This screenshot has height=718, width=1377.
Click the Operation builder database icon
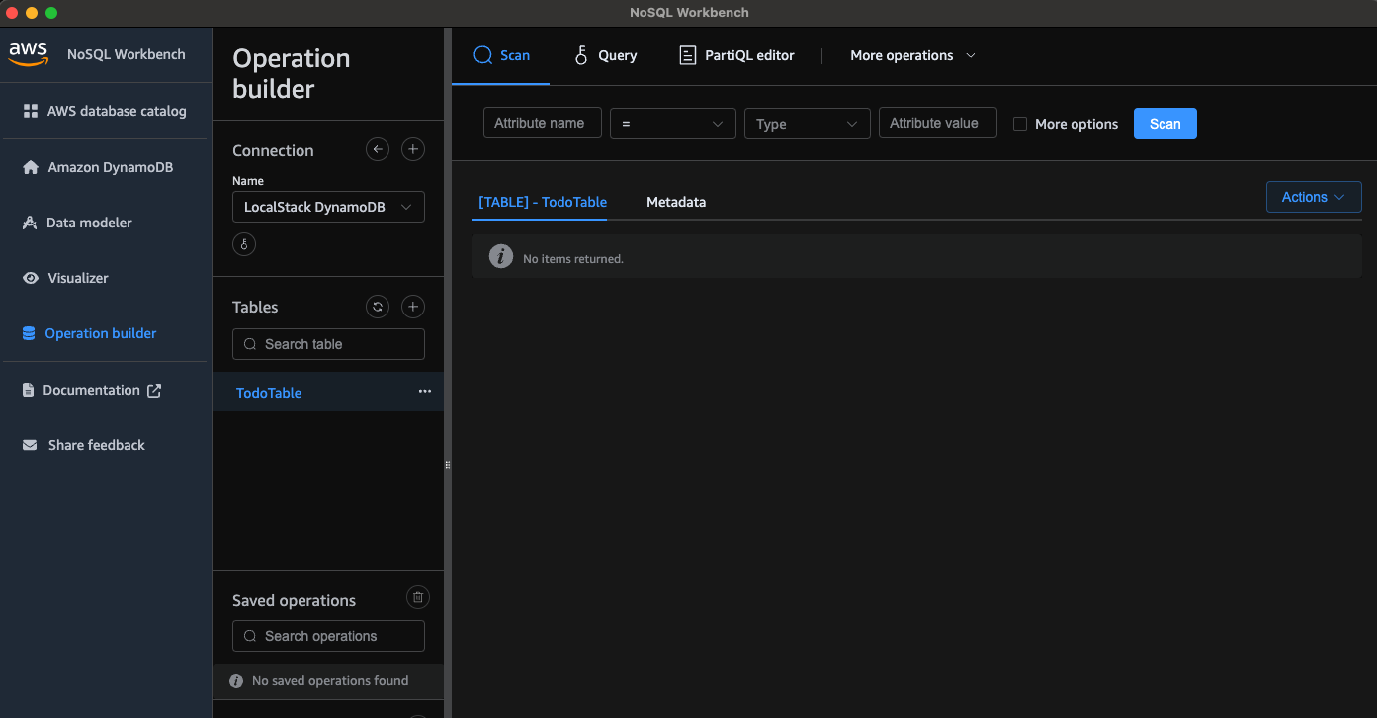coord(29,333)
